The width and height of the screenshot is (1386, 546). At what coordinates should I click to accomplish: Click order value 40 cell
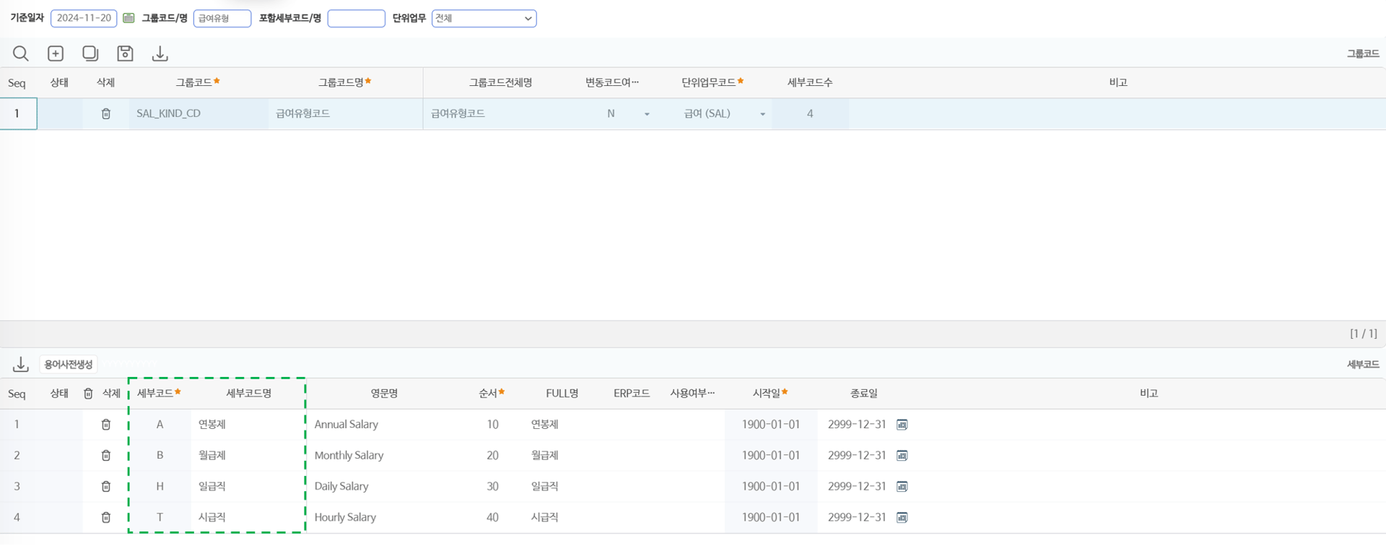tap(492, 518)
